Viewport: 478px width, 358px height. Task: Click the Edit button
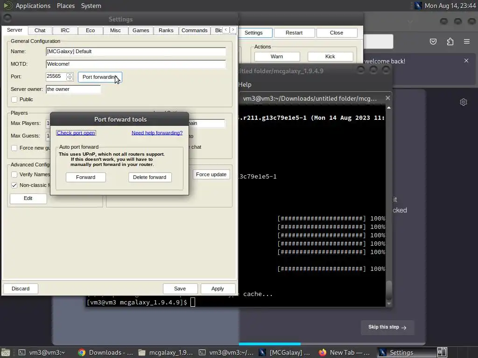point(28,198)
